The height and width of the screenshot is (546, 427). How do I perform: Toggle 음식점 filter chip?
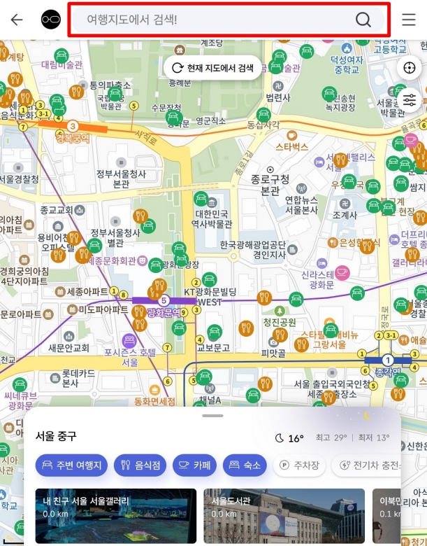point(140,465)
